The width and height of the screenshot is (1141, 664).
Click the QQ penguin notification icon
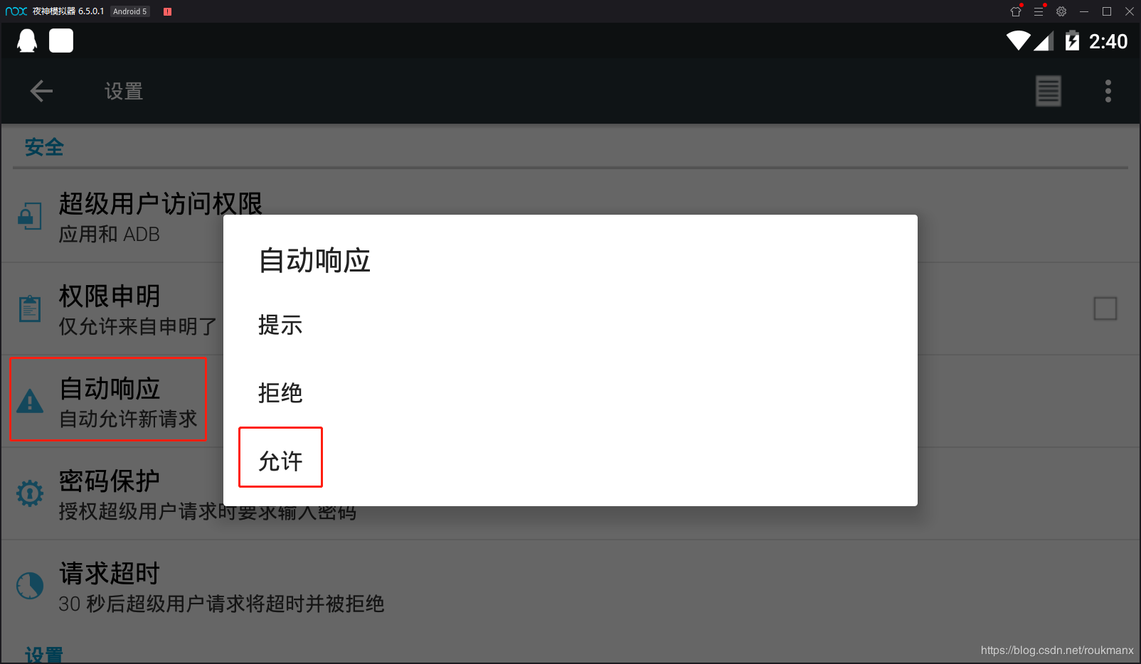[27, 41]
